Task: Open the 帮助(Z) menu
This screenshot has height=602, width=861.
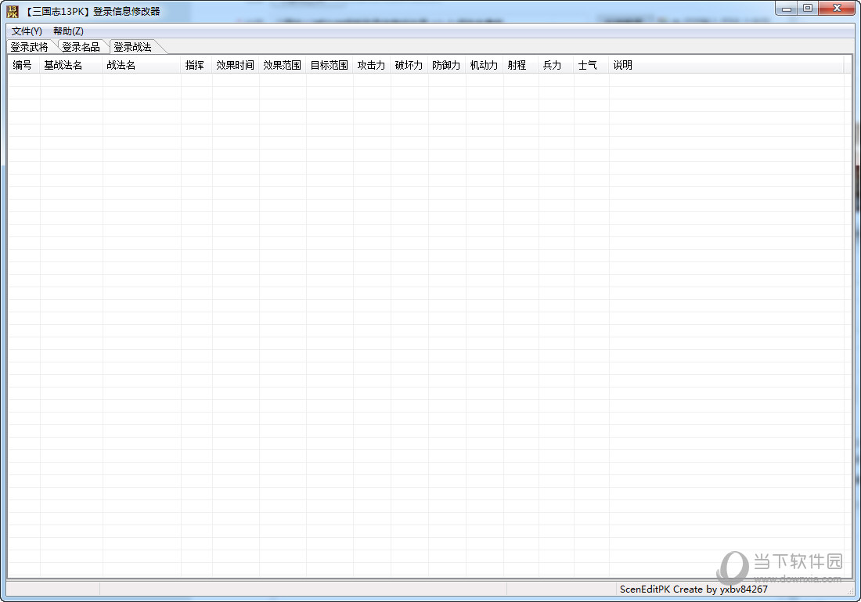Action: tap(68, 31)
